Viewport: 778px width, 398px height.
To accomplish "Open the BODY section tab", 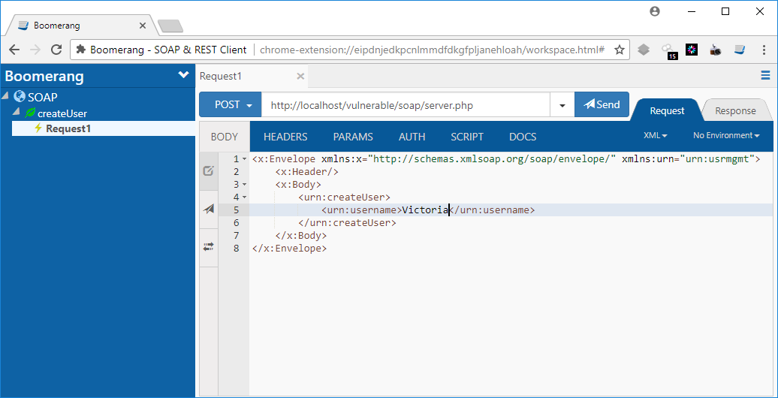I will pos(225,137).
